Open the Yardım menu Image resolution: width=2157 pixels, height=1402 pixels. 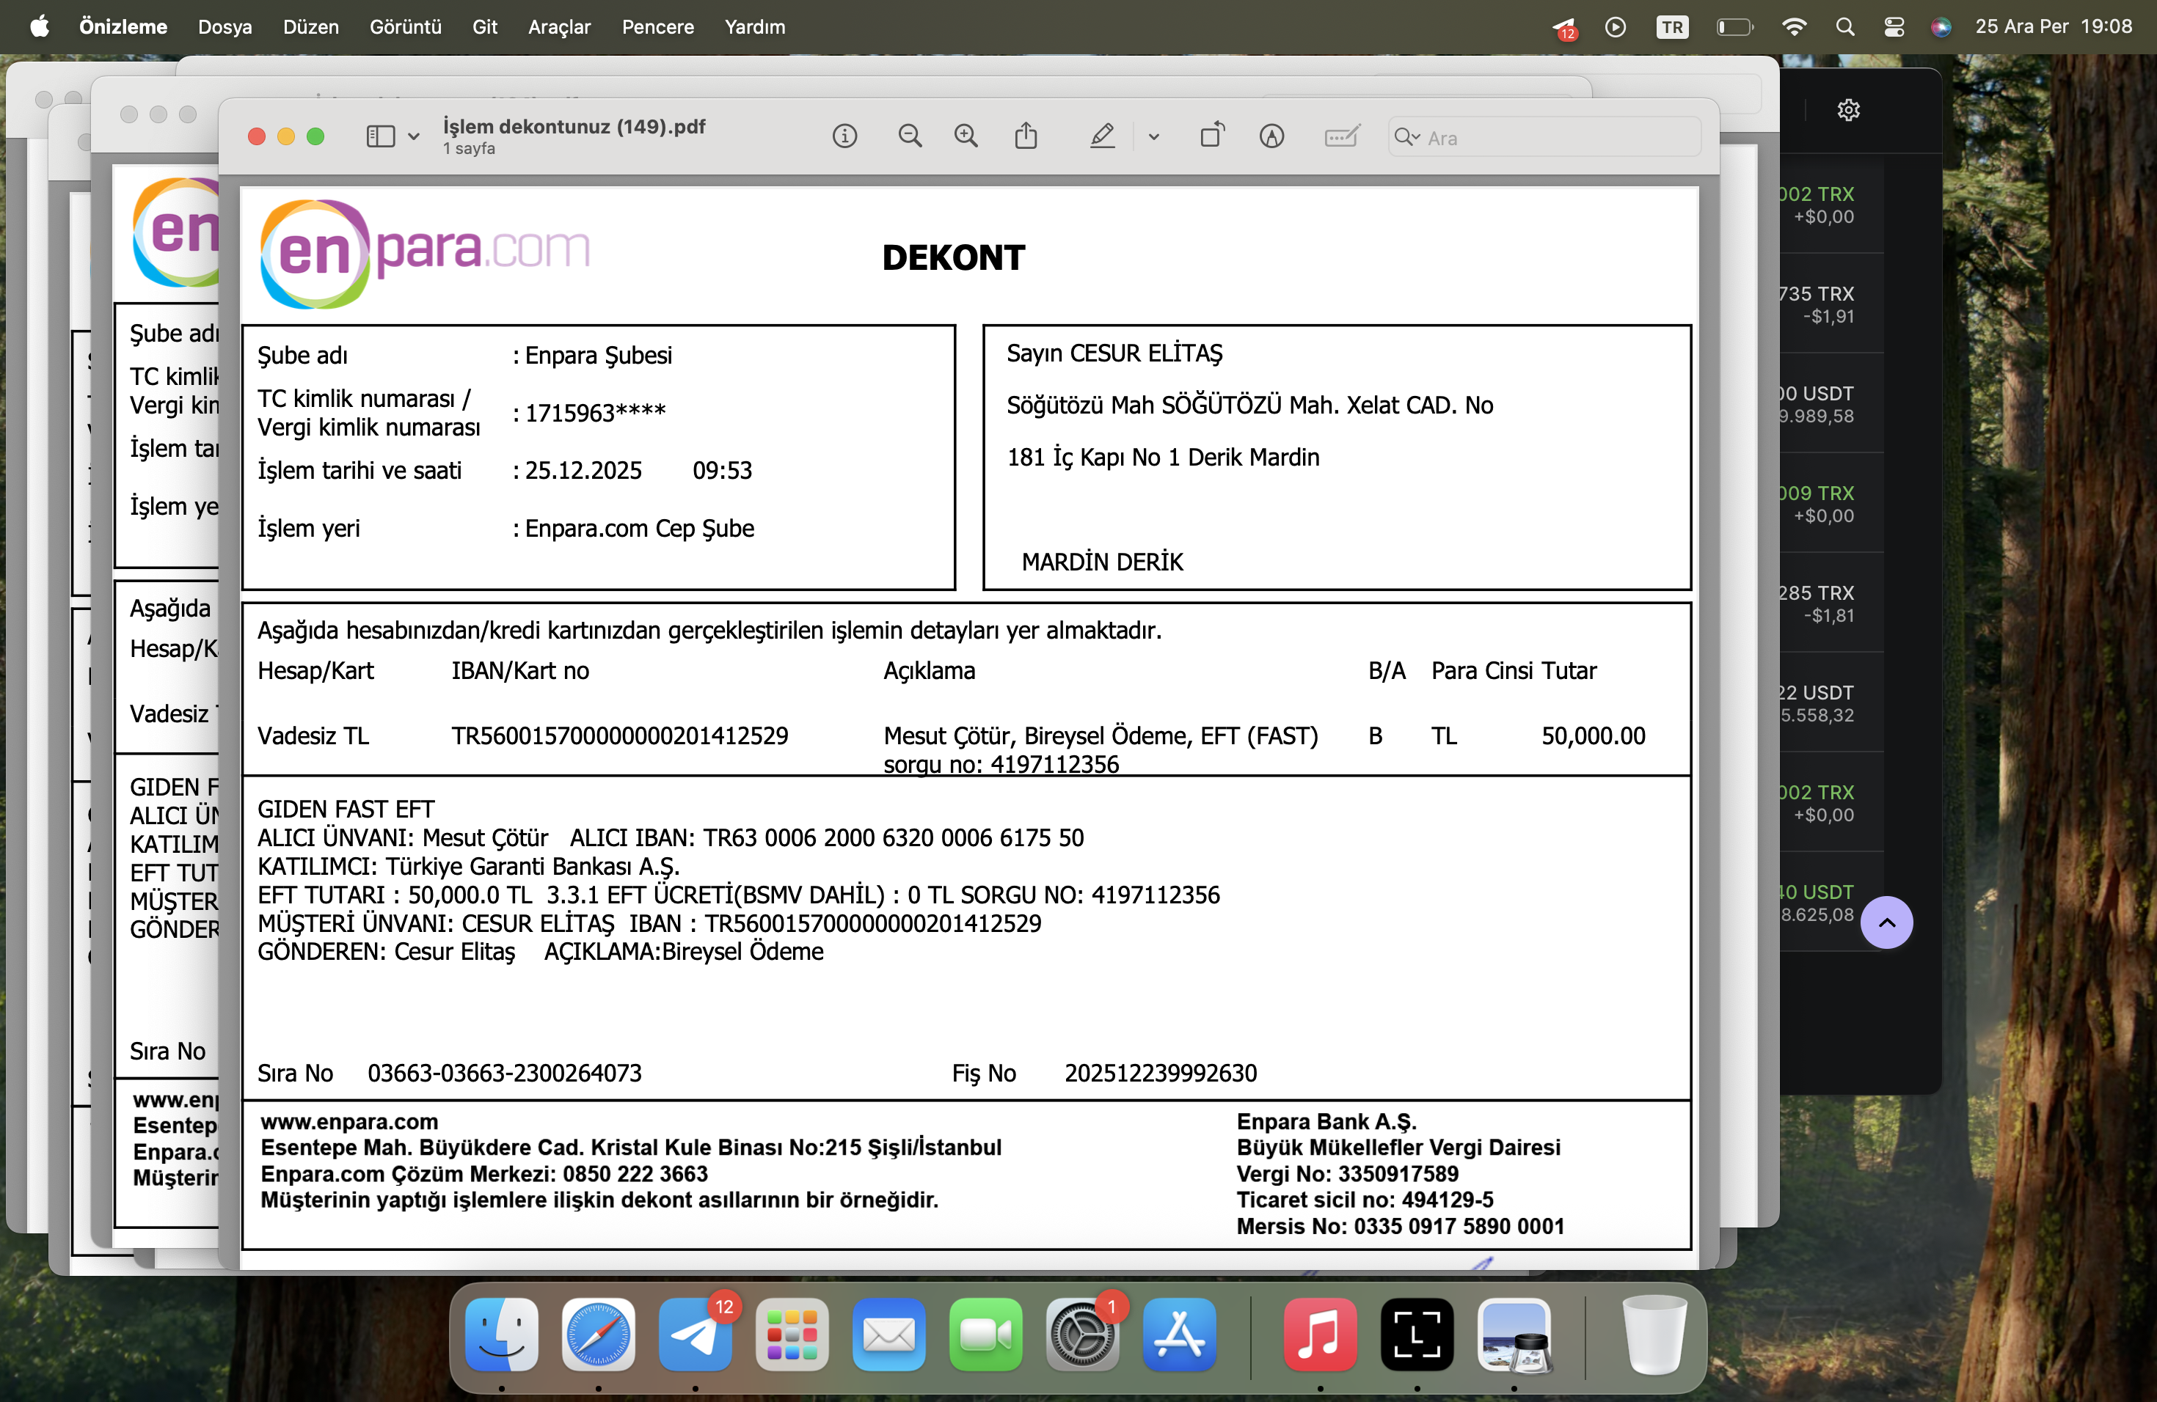click(755, 26)
